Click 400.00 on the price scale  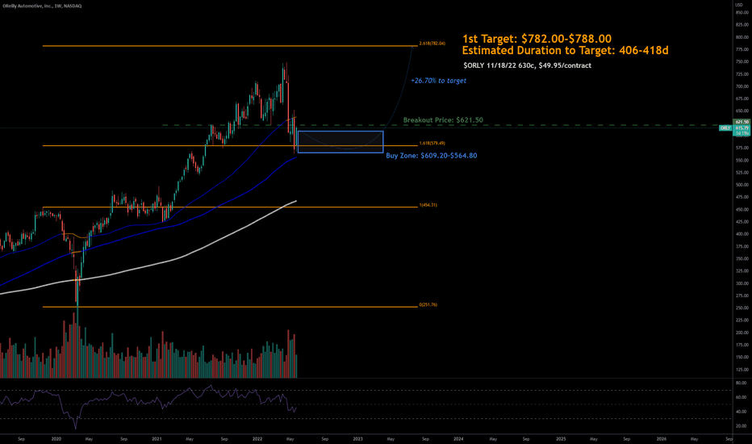click(742, 234)
